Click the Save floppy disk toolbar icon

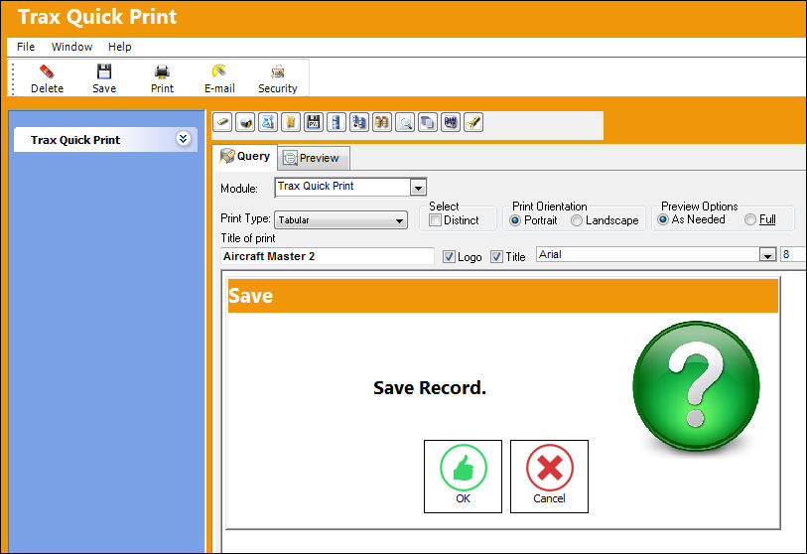point(104,71)
